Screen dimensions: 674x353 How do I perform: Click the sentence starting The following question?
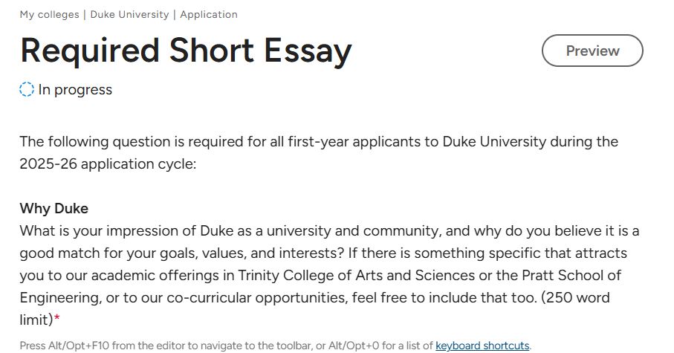[319, 152]
